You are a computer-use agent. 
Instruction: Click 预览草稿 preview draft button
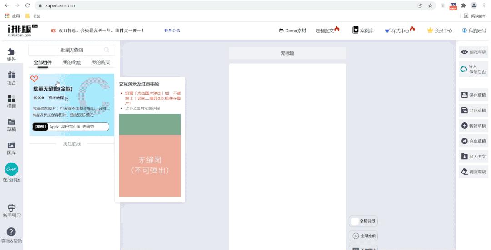[x=473, y=52]
